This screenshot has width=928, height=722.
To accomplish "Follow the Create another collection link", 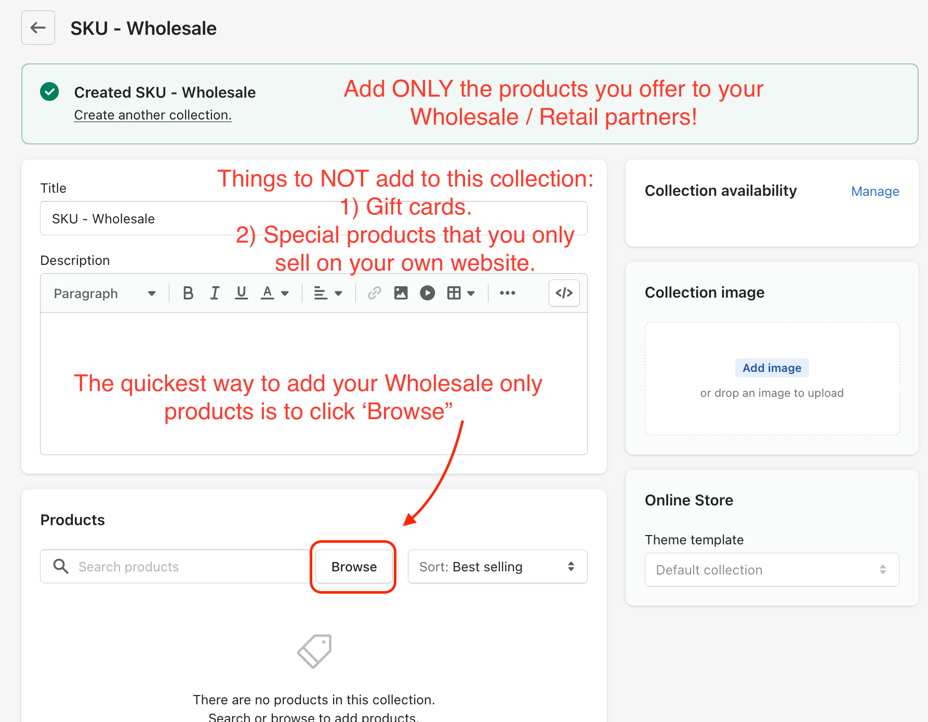I will pyautogui.click(x=153, y=115).
